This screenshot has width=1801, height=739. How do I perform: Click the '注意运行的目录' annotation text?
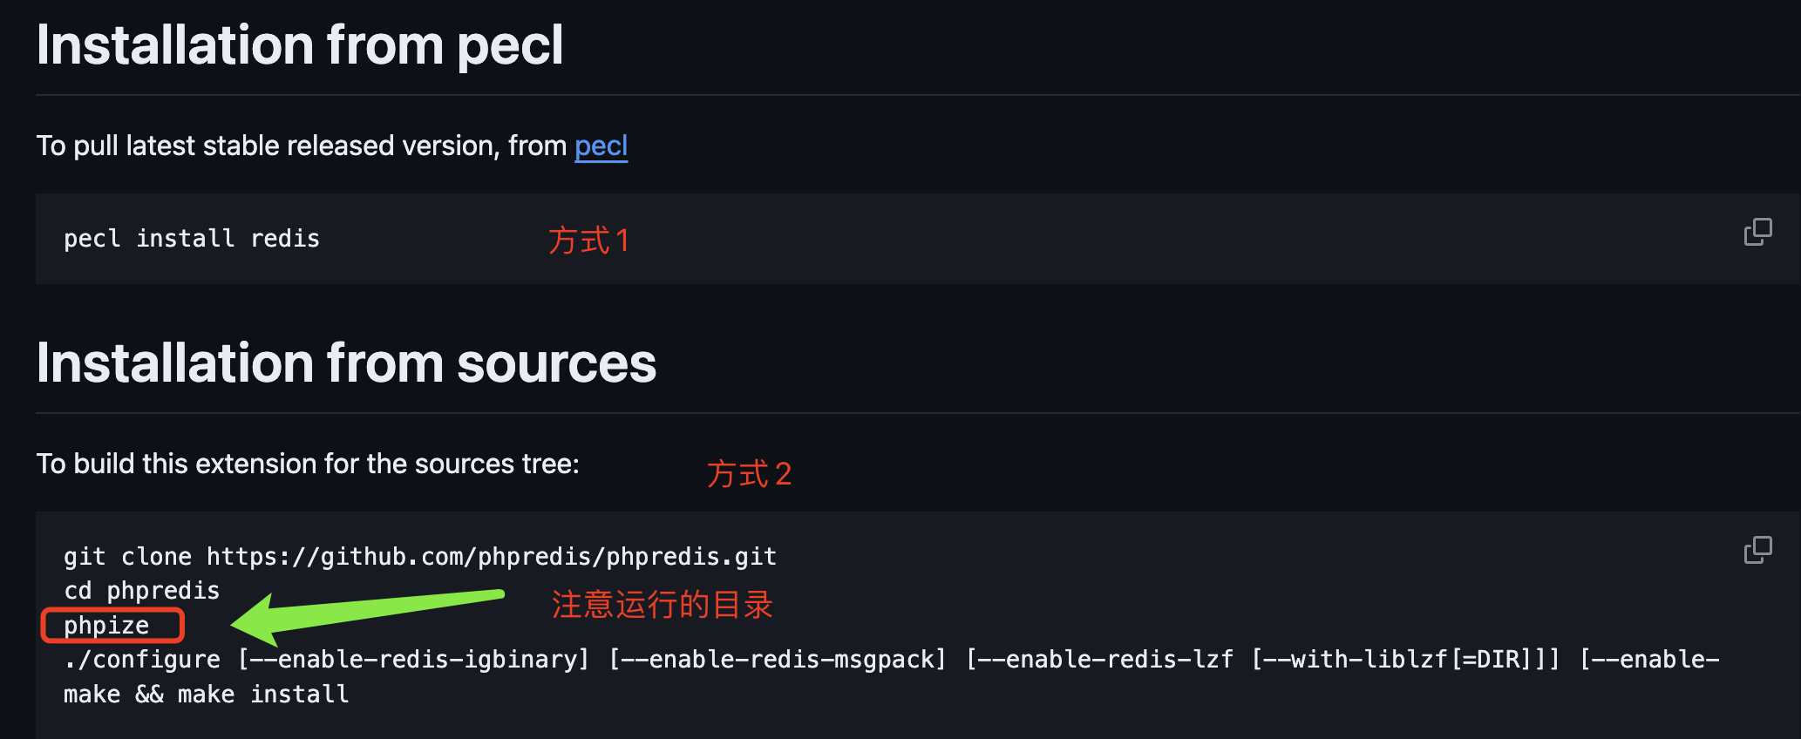coord(662,605)
